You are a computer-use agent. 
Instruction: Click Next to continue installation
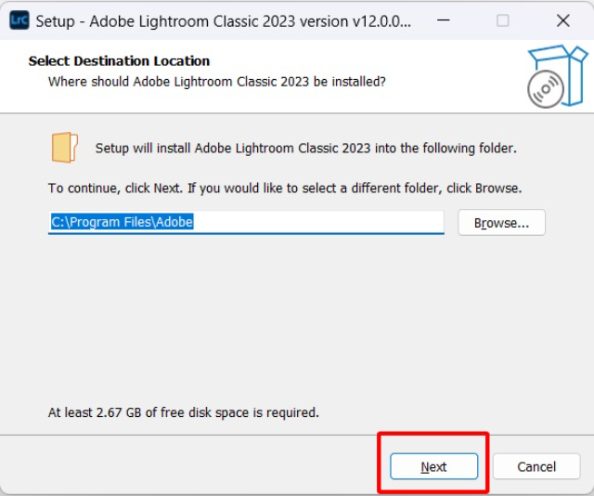click(433, 466)
